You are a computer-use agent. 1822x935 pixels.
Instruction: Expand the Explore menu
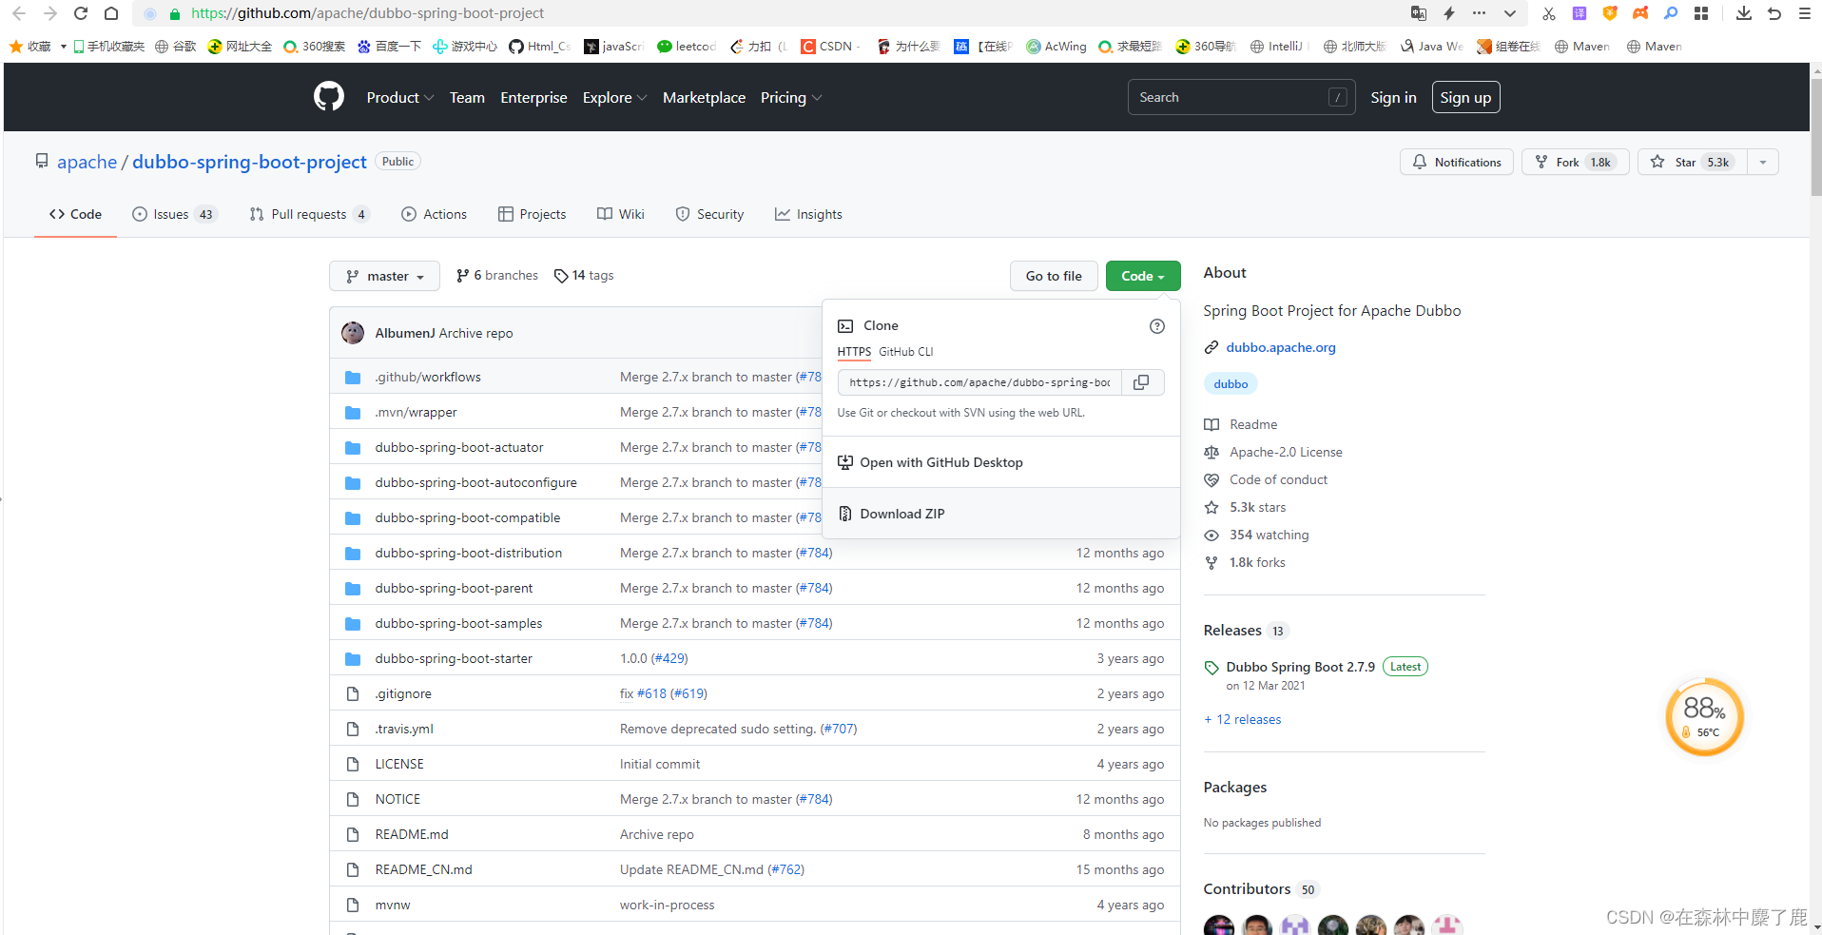coord(614,97)
